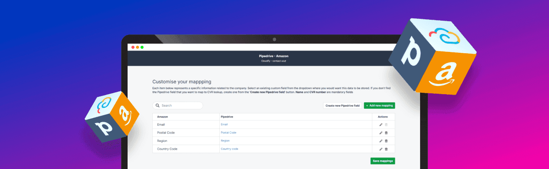The width and height of the screenshot is (549, 169).
Task: Delete the Country Code mapping
Action: tap(386, 149)
